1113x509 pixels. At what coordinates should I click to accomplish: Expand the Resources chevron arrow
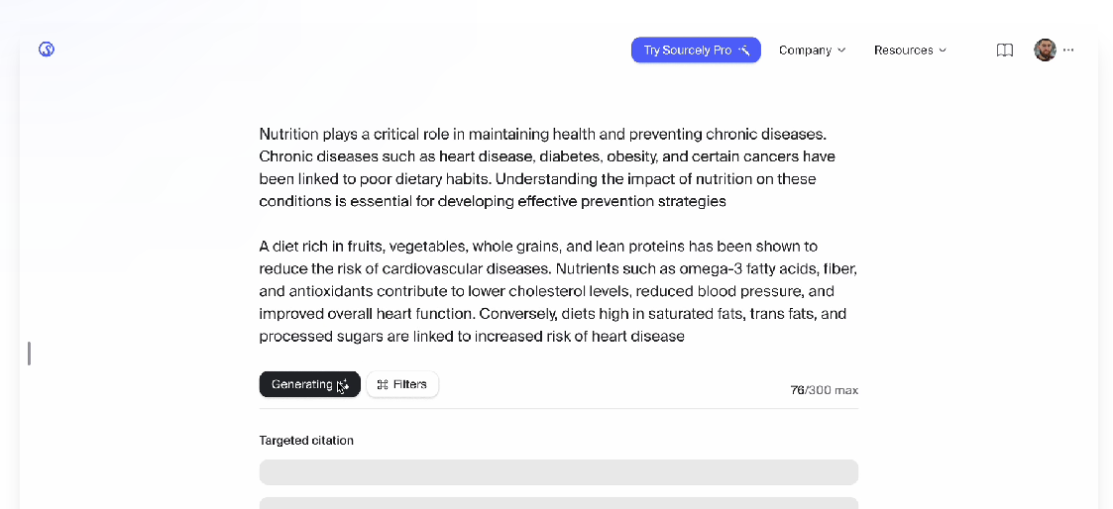(943, 51)
